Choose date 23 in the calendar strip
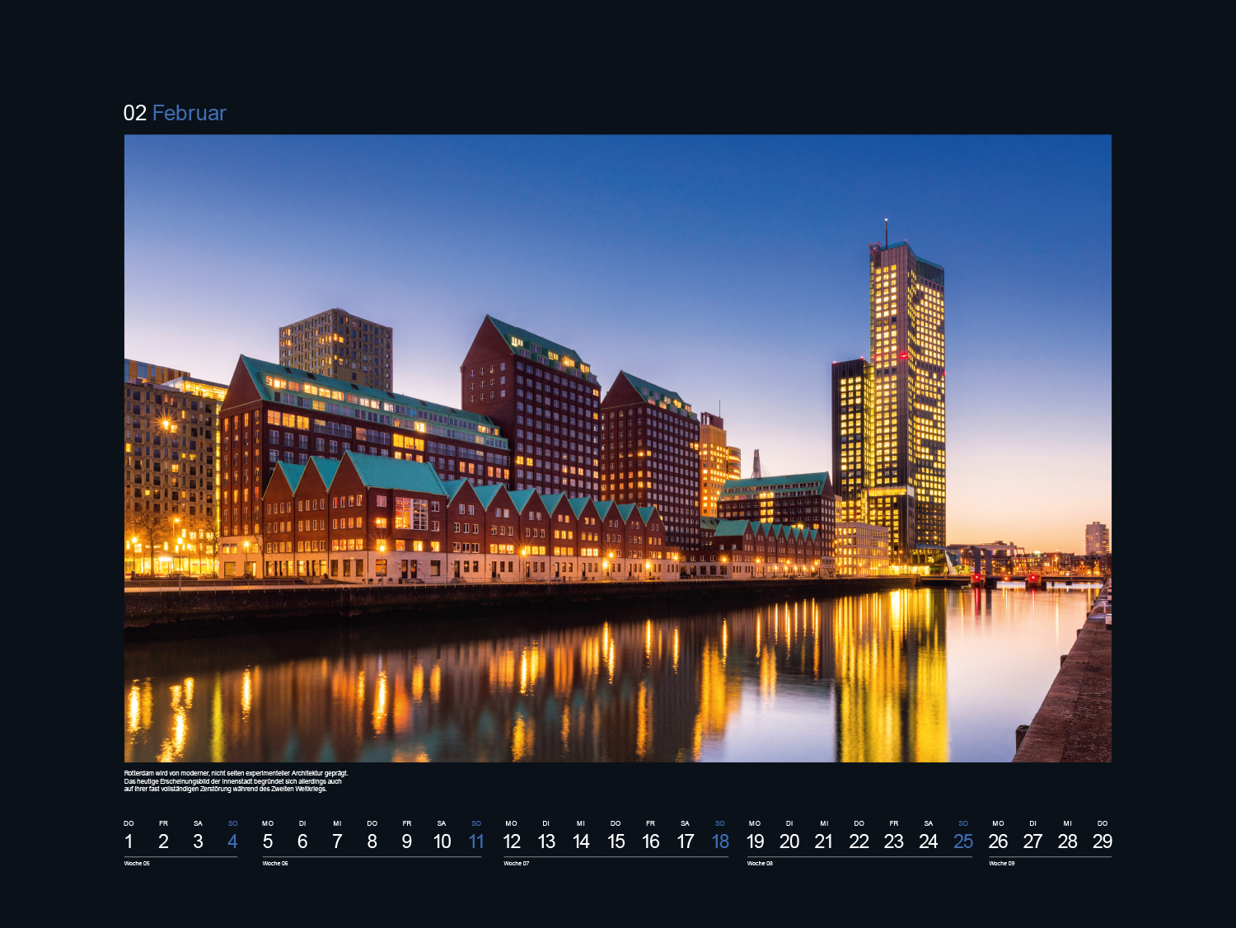 point(893,841)
